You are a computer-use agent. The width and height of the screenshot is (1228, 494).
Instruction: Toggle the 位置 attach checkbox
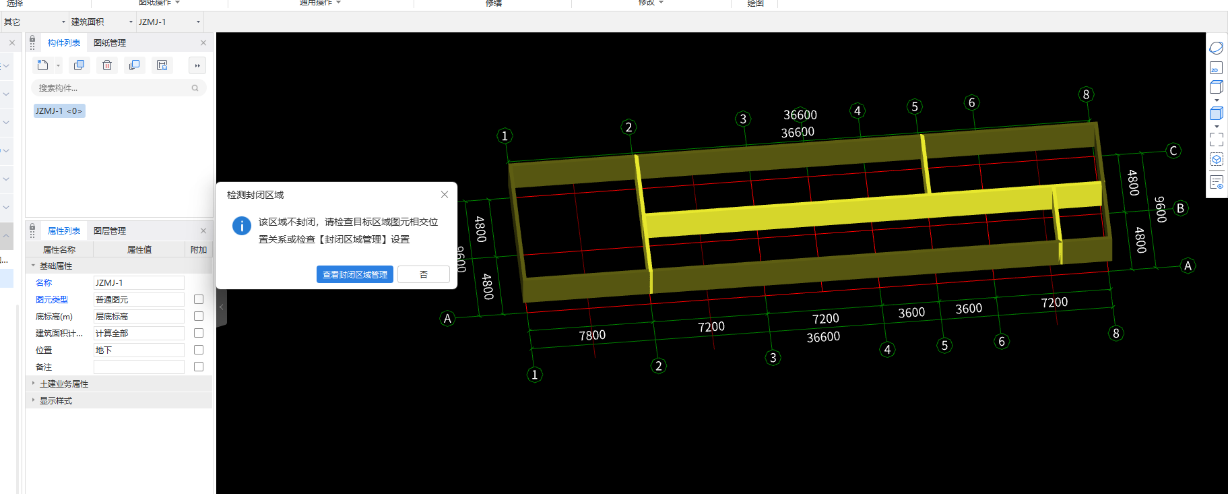coord(199,350)
